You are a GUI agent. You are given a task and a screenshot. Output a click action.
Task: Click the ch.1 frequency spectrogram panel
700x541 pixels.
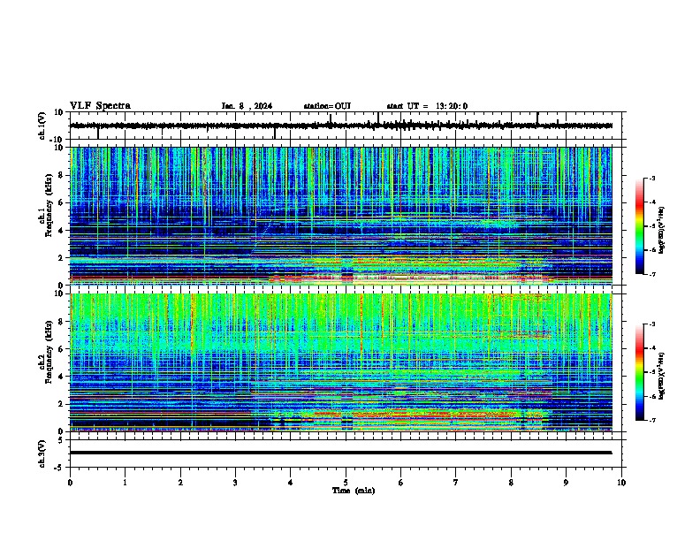[x=341, y=216]
